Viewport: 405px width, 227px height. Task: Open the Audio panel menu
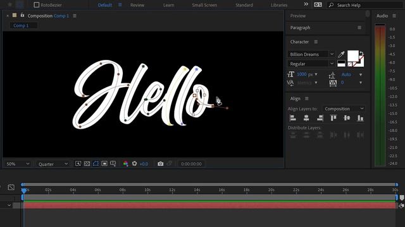point(394,16)
